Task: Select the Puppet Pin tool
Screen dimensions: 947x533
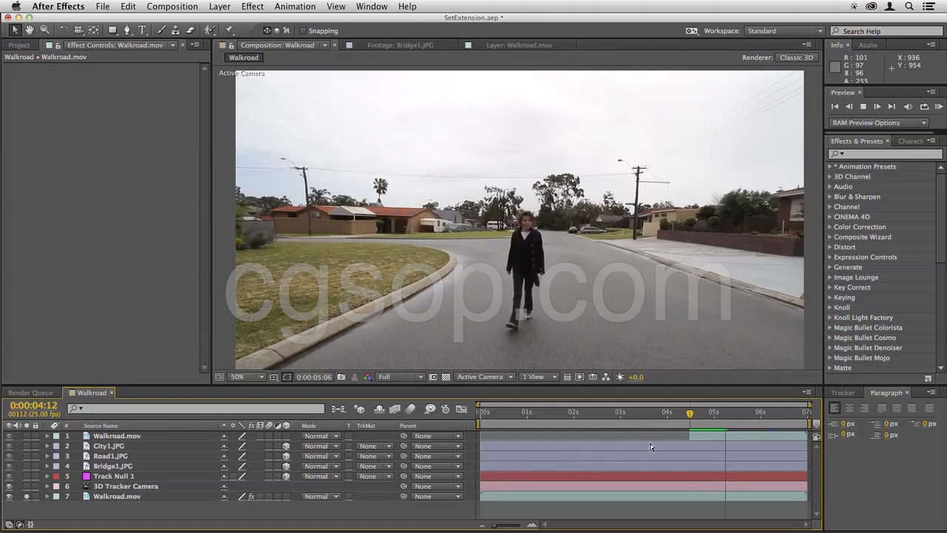Action: coord(229,30)
